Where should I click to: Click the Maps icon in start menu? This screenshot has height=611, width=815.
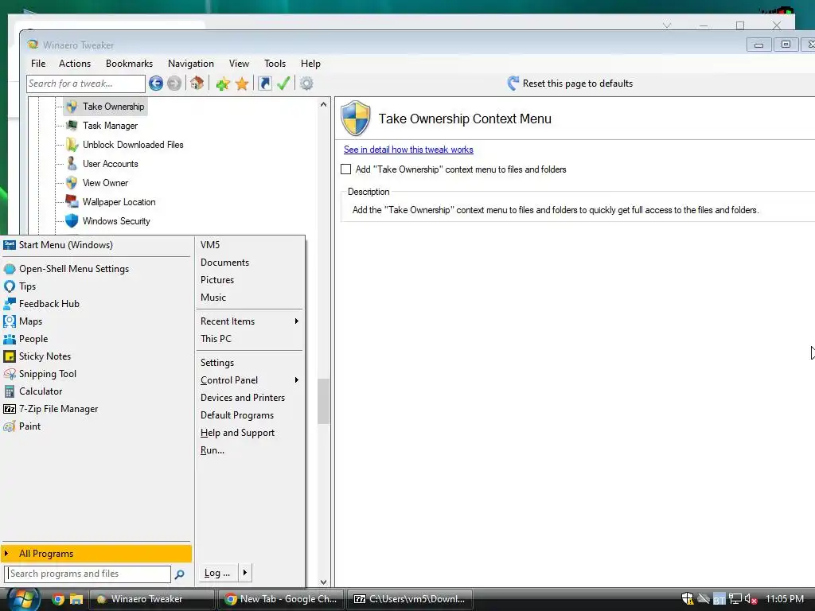(x=10, y=321)
